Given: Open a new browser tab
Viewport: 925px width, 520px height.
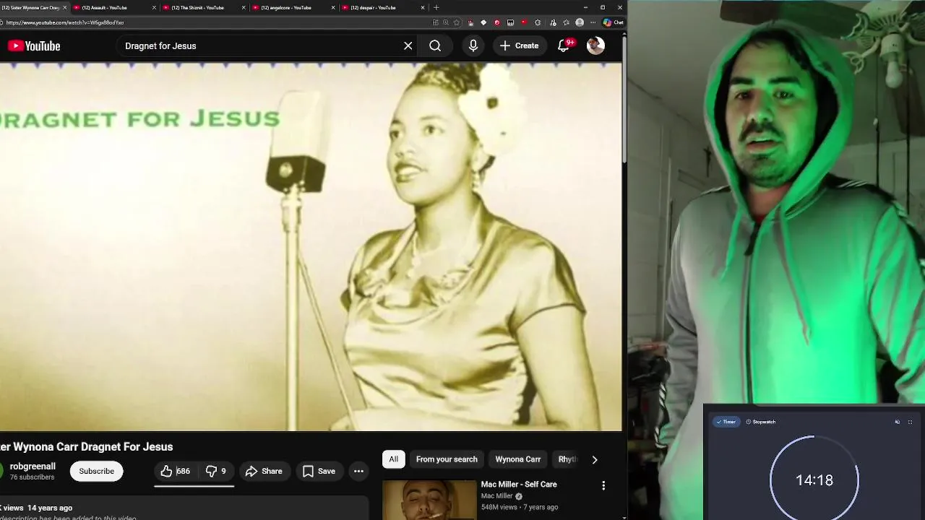Looking at the screenshot, I should pyautogui.click(x=436, y=7).
